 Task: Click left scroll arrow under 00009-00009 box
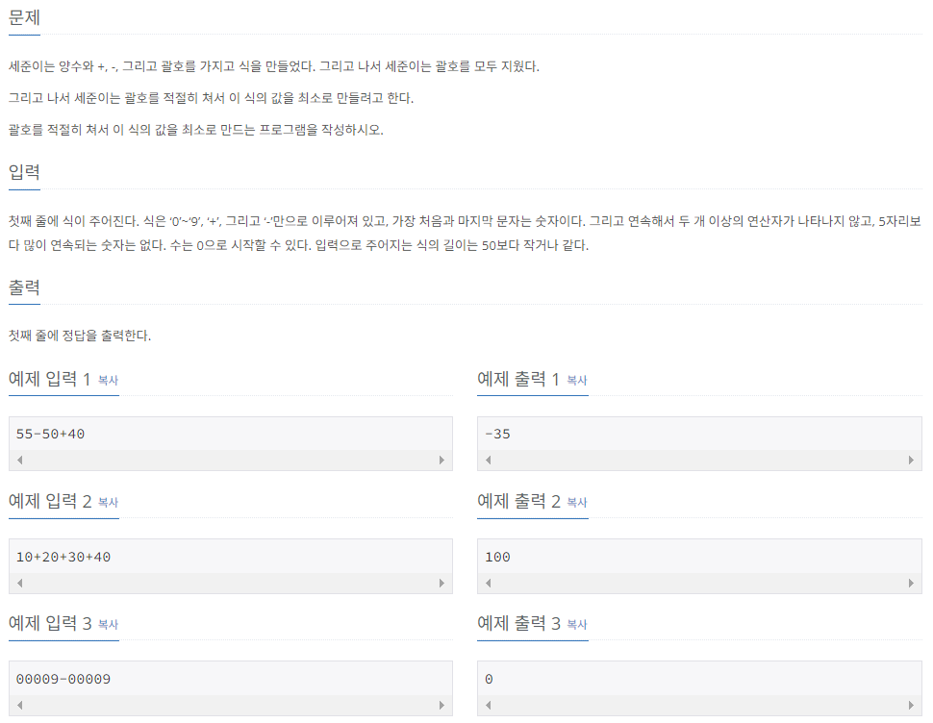pyautogui.click(x=19, y=705)
